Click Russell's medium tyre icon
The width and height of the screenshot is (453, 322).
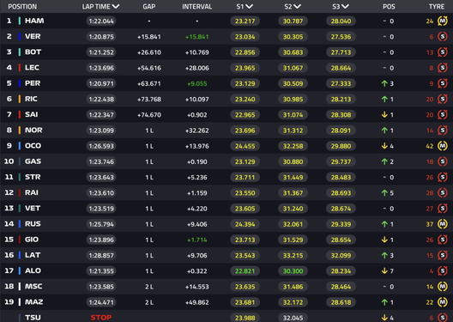coord(443,224)
